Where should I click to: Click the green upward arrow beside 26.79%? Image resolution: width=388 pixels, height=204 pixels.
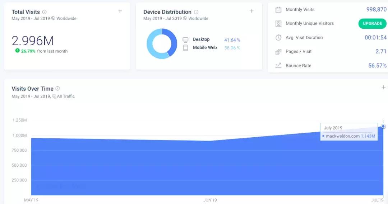pos(17,51)
